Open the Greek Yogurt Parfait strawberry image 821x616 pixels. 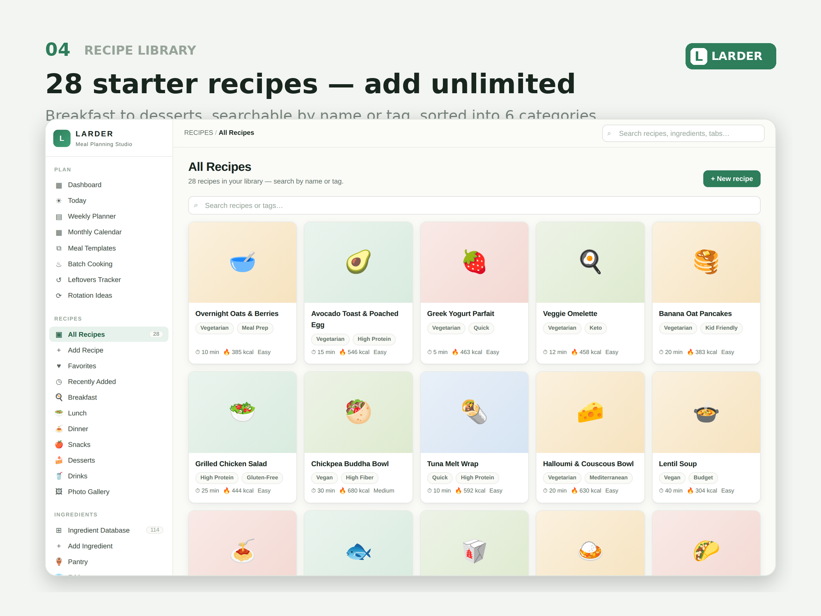(x=474, y=262)
